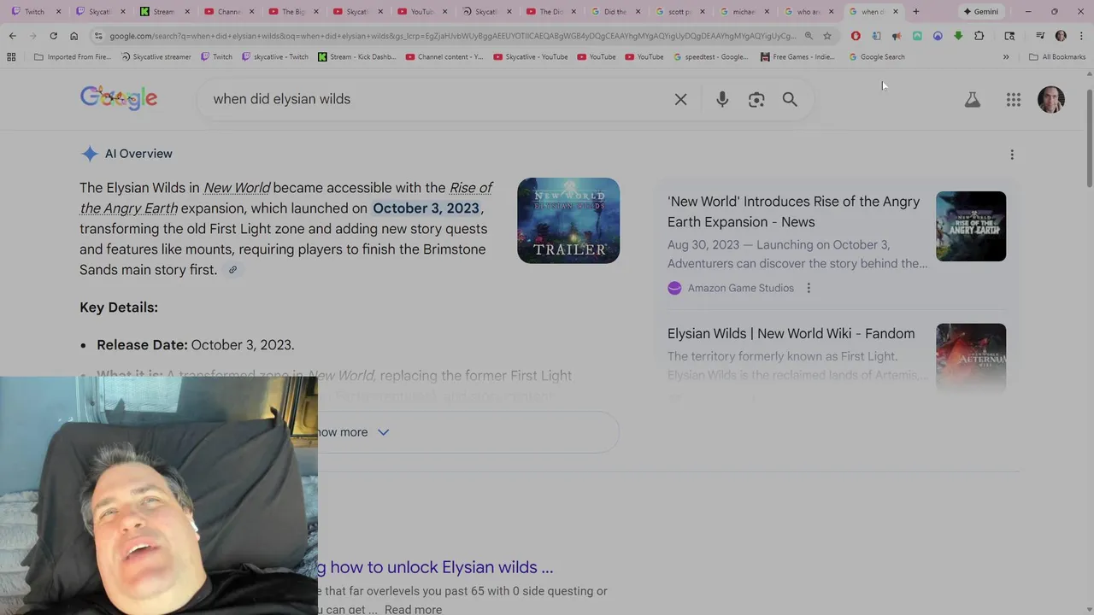Click the address bar URL
The height and width of the screenshot is (615, 1094).
pos(453,36)
